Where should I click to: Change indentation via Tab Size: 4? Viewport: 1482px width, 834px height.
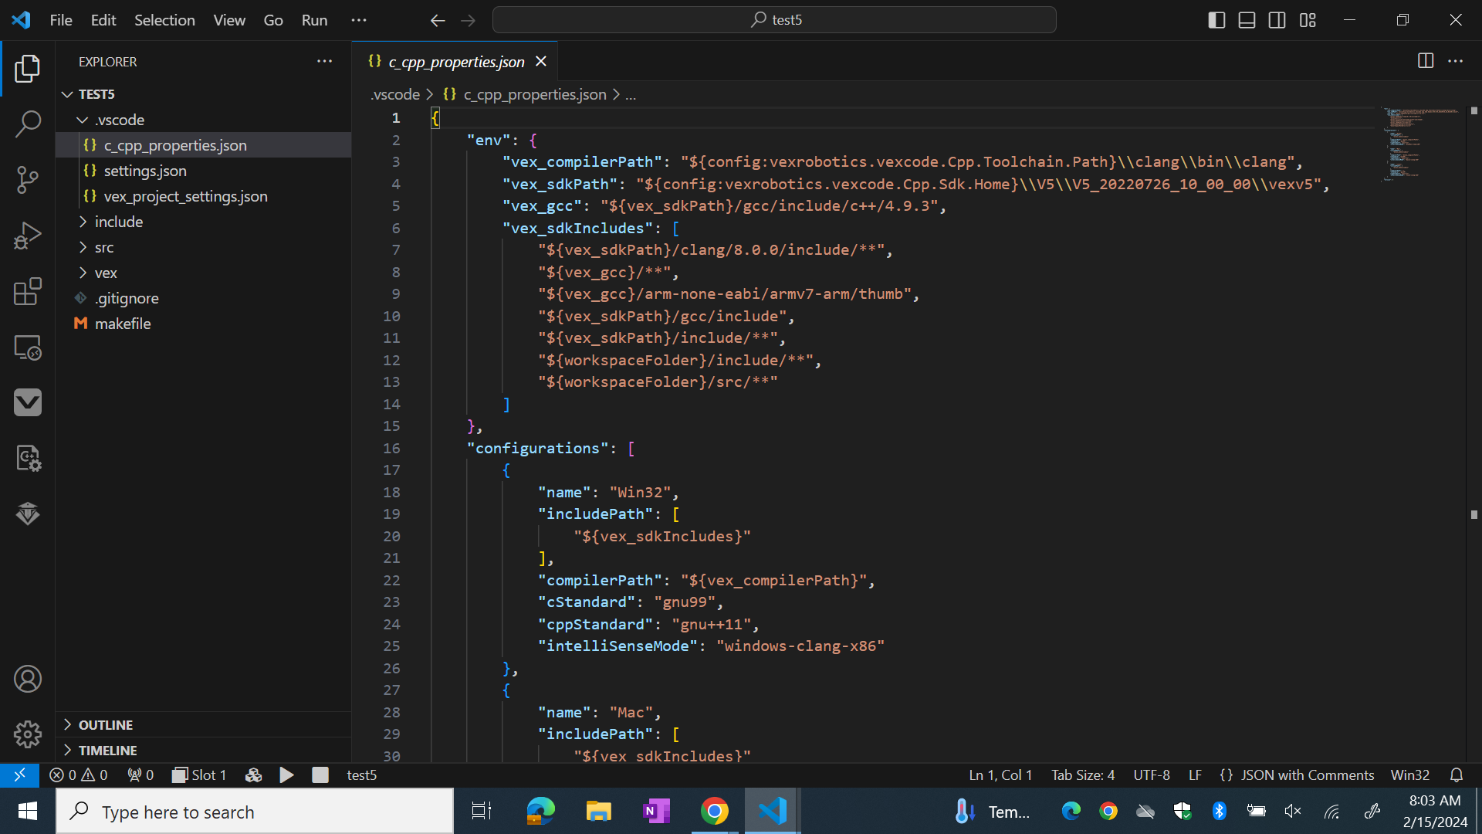click(x=1083, y=775)
